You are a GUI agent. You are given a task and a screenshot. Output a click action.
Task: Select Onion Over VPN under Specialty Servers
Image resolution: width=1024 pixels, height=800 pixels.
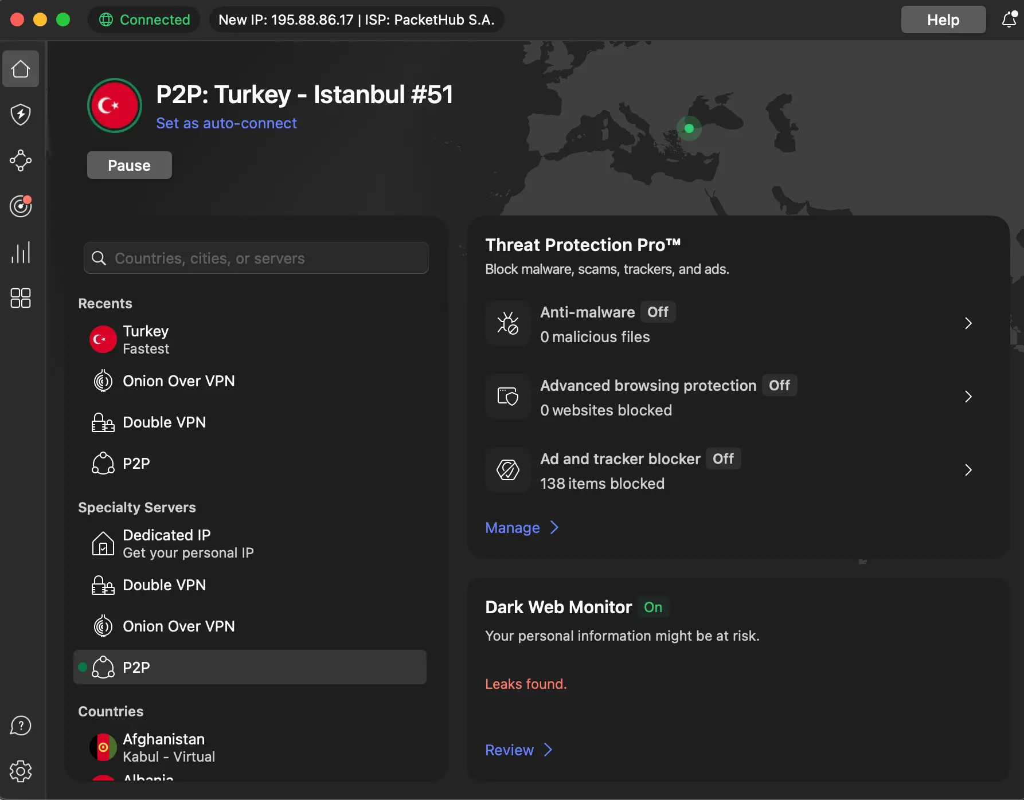(178, 626)
